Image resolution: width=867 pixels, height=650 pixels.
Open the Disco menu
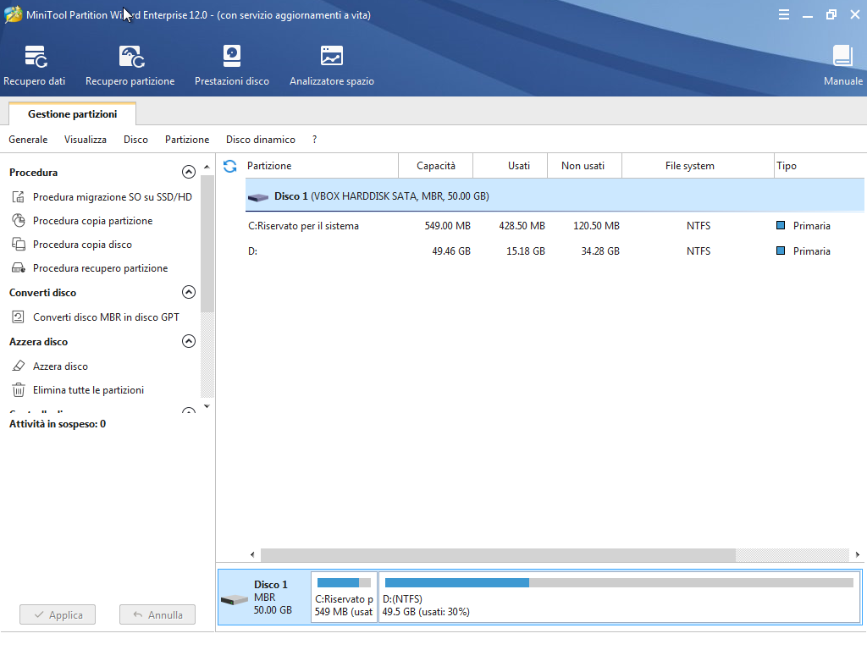135,140
